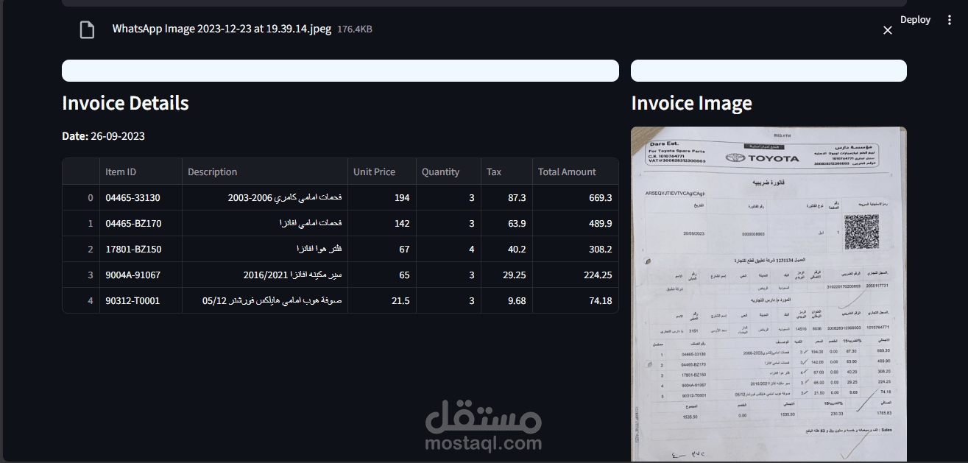Select total amount cell 308.2
Screen dimensions: 968x463
point(575,250)
